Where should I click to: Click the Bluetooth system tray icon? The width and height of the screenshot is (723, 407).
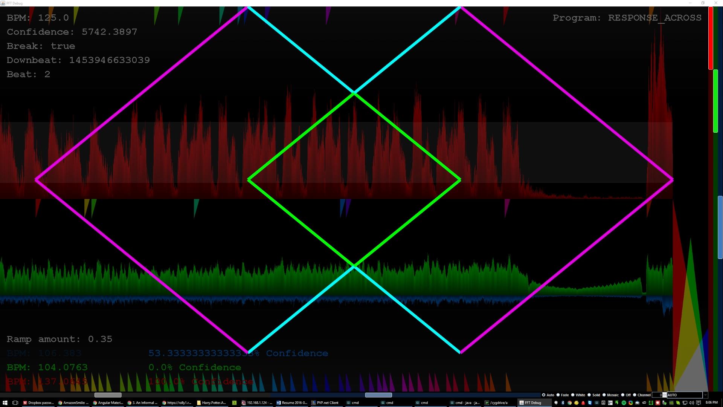click(563, 402)
